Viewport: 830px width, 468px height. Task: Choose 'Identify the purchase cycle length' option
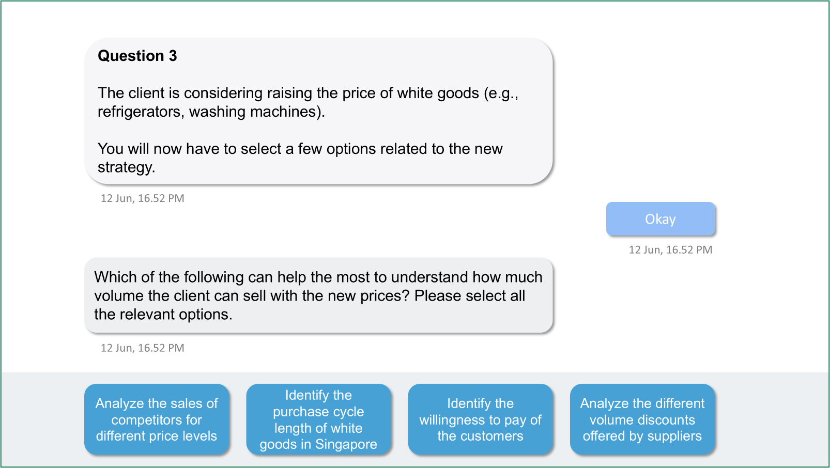click(318, 419)
